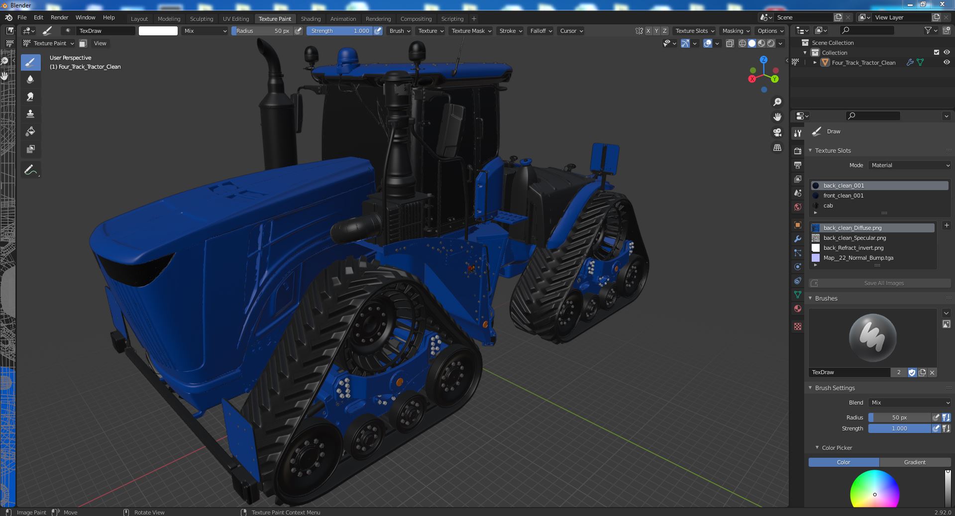The height and width of the screenshot is (516, 955).
Task: Hide the Collection with its eye icon
Action: tap(947, 52)
